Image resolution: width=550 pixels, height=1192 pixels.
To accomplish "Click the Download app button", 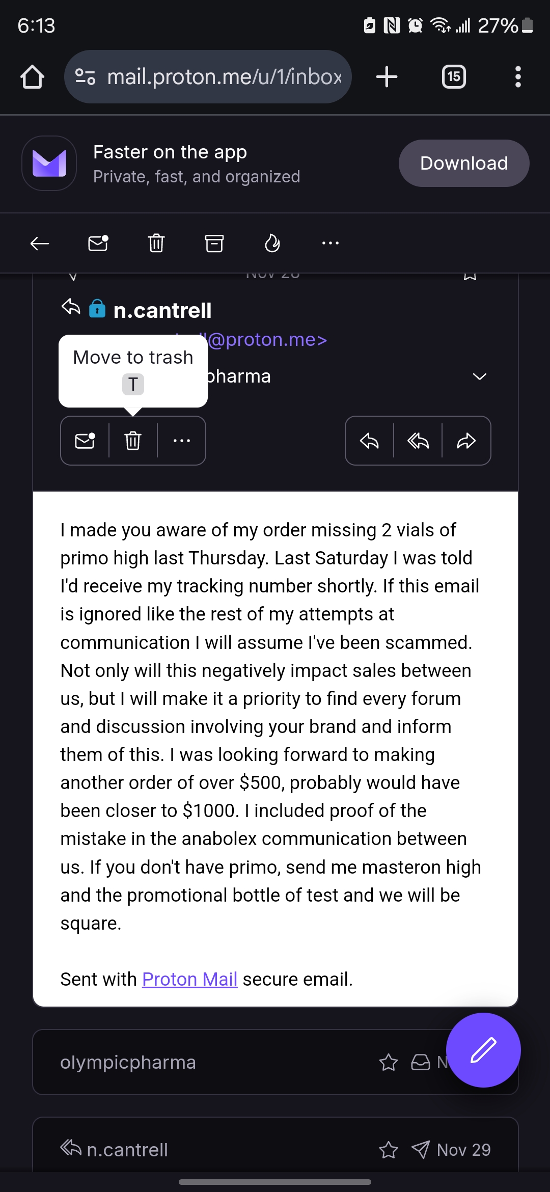I will pos(463,163).
